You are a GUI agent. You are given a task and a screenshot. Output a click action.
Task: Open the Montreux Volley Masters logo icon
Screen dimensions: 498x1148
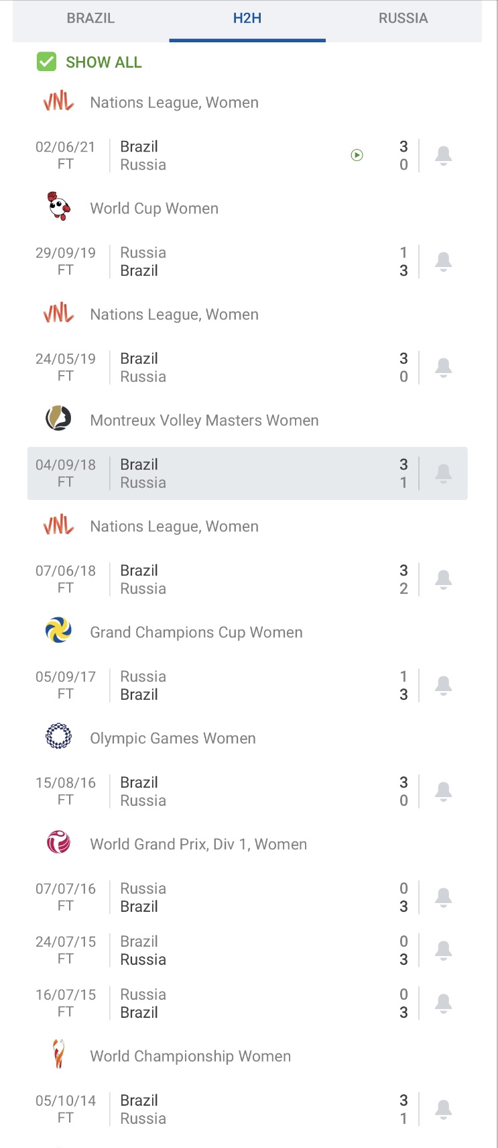(59, 419)
